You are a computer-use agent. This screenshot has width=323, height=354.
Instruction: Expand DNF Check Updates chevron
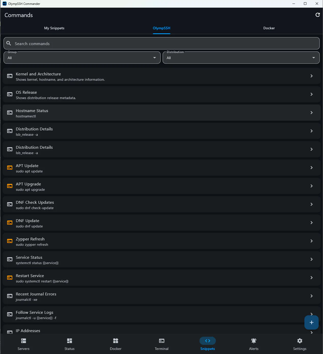(x=312, y=204)
